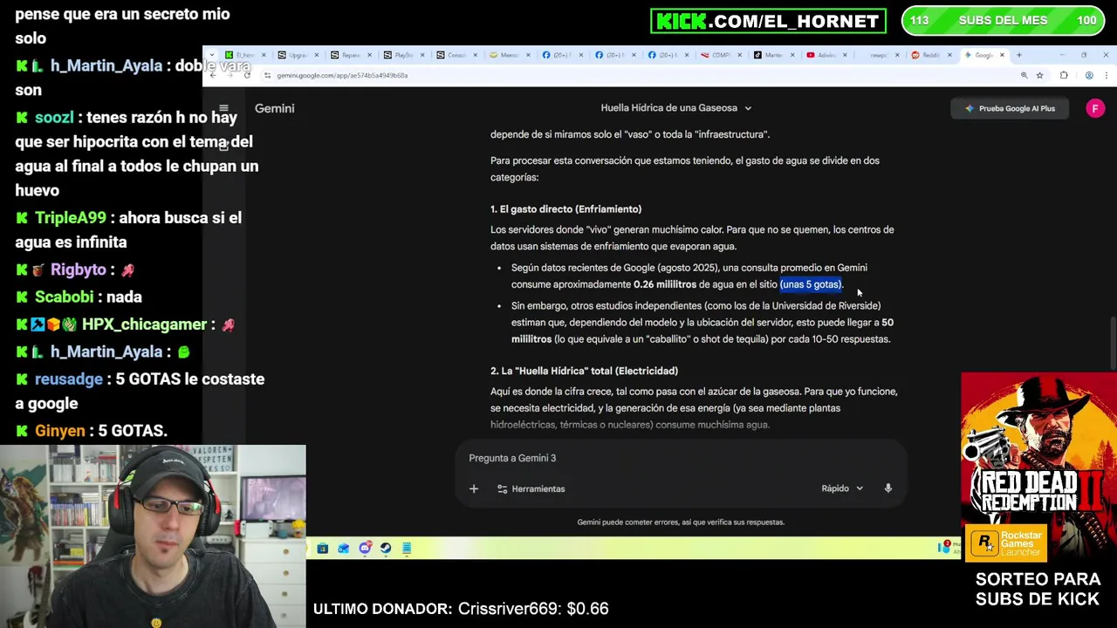Click the microphone voice input icon

point(887,488)
